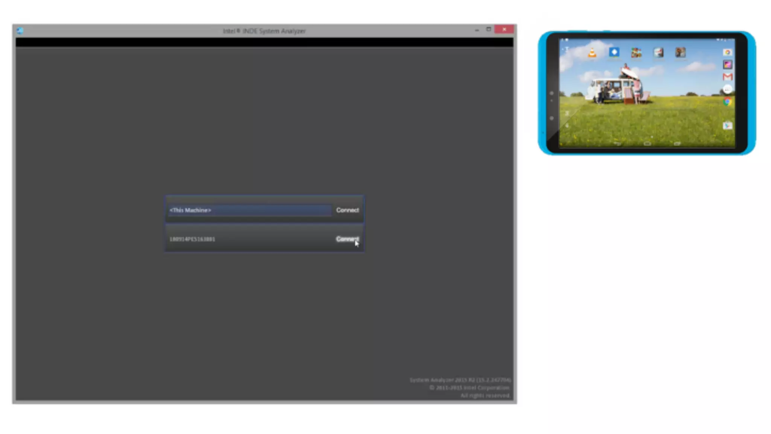Viewport: 771px width, 434px height.
Task: Open Chrome on the tablet screen
Action: click(x=727, y=102)
